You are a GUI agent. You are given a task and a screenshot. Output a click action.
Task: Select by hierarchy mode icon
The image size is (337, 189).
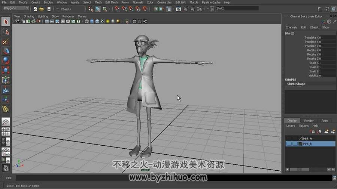[x=91, y=9]
